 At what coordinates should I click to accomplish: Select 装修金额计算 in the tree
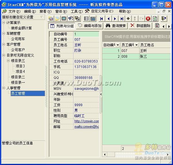[21, 28]
